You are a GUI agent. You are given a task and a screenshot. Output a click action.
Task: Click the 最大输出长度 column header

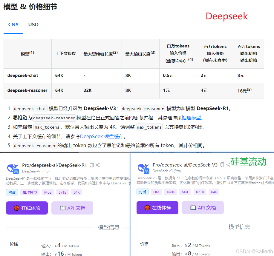140,53
